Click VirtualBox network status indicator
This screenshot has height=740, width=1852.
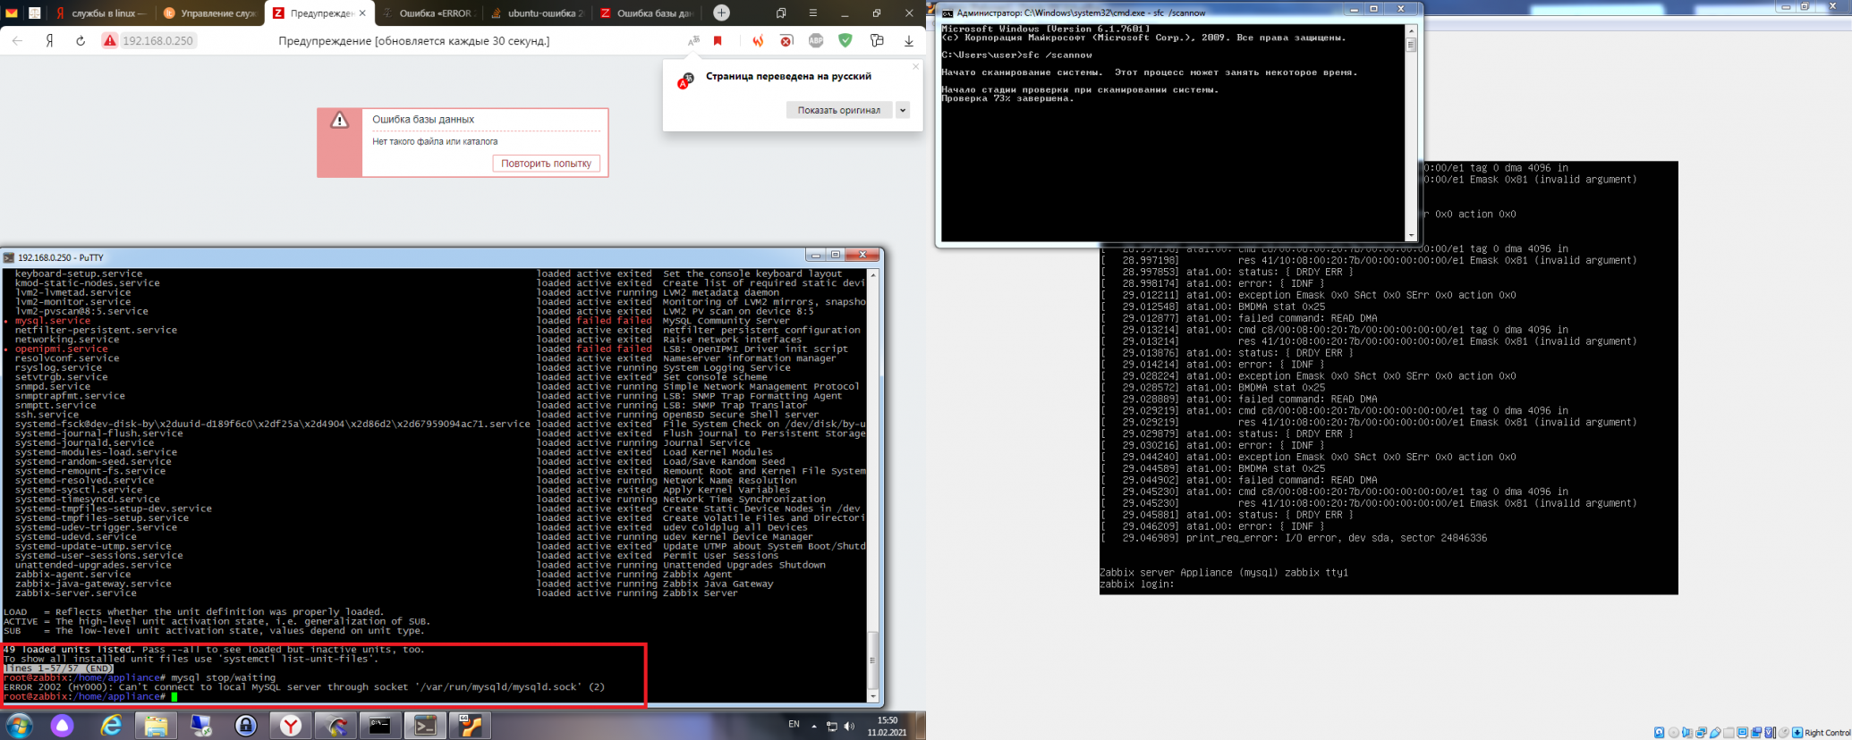tap(1702, 733)
